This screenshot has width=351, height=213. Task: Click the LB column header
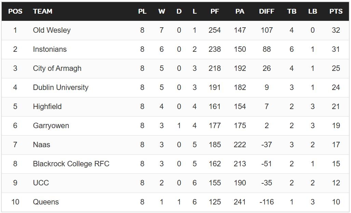tap(312, 11)
